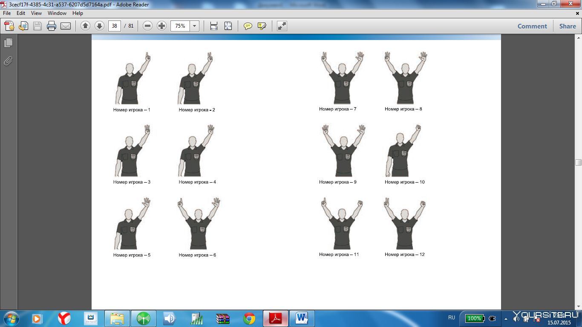Click the email envelope icon
The width and height of the screenshot is (582, 327).
pyautogui.click(x=66, y=26)
